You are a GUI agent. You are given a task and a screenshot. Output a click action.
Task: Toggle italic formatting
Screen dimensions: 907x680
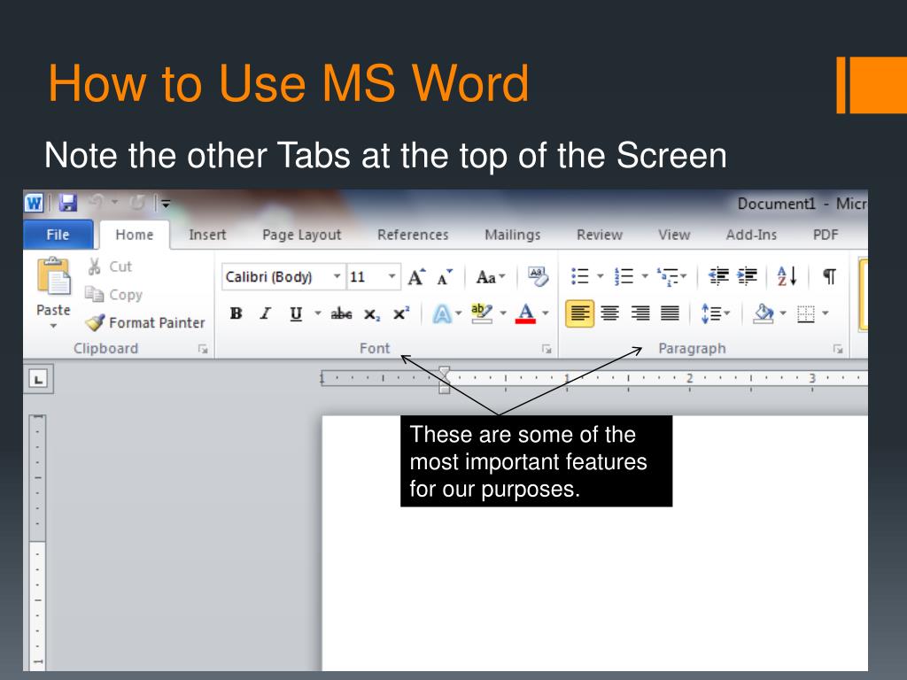[x=266, y=313]
